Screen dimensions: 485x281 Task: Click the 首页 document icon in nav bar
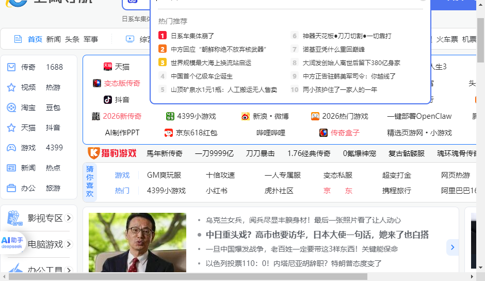pyautogui.click(x=18, y=39)
